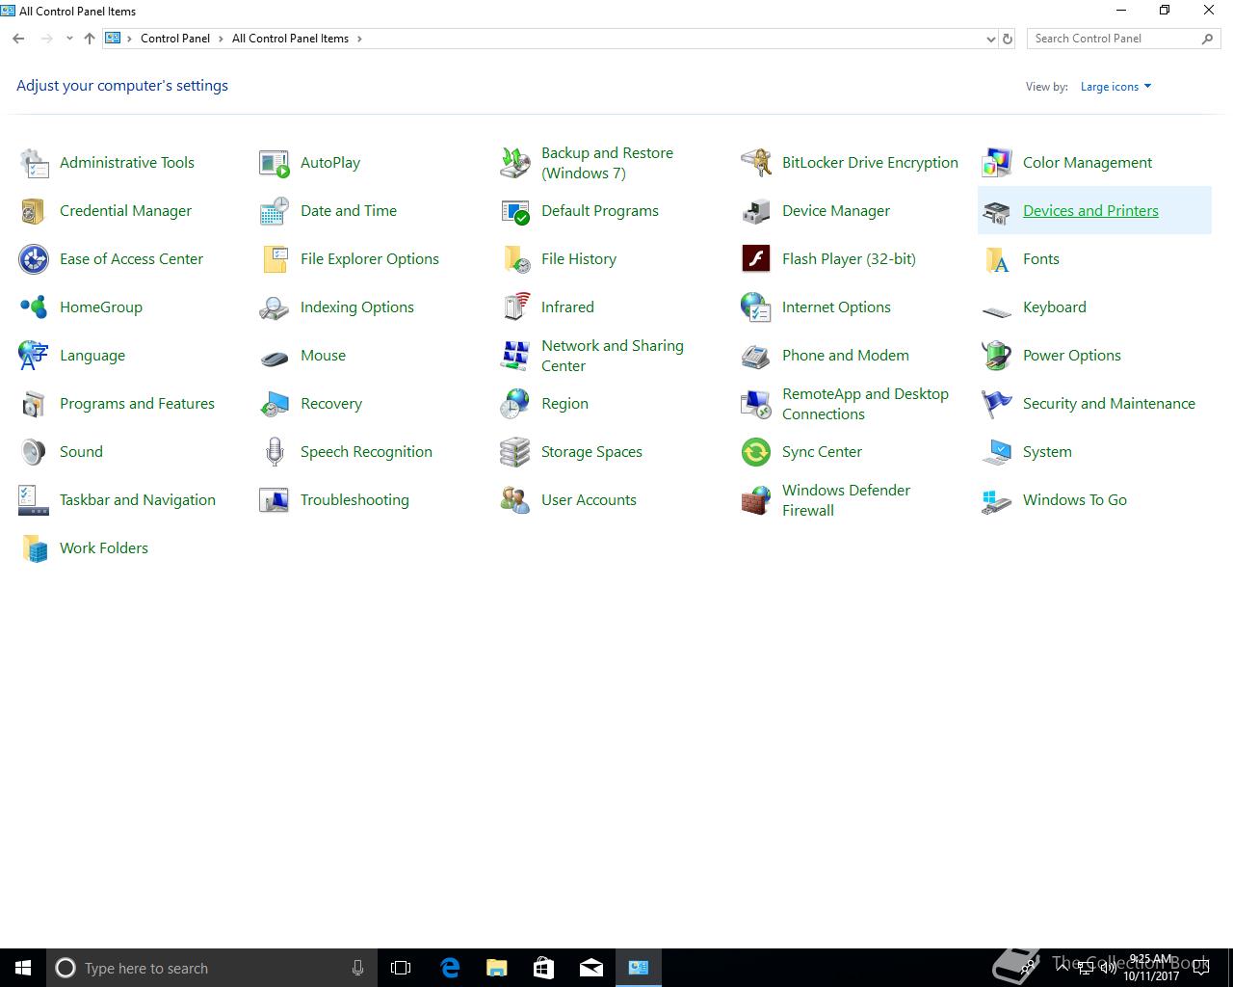Open the Color Management icon
Viewport: 1233px width, 987px height.
997,163
